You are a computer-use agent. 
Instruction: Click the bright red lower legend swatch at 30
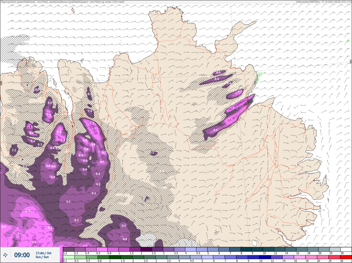pos(346,257)
